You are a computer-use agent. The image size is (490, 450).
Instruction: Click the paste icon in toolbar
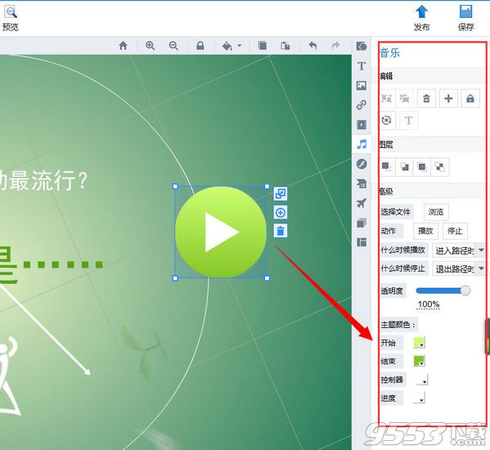click(x=285, y=46)
